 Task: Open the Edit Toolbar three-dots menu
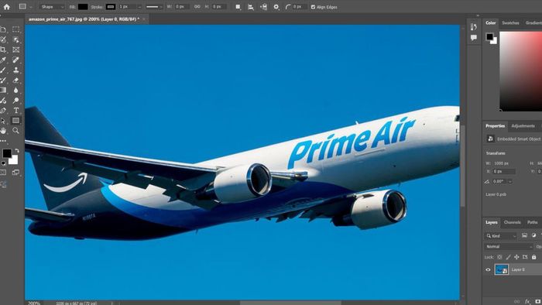[3, 141]
